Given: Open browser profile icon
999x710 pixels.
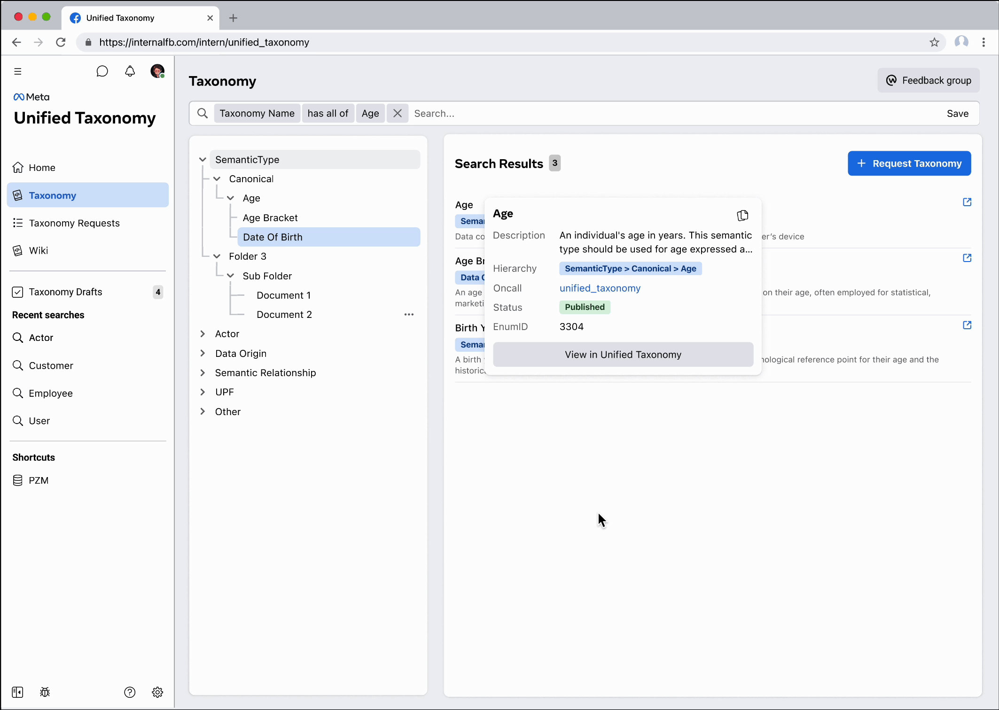Looking at the screenshot, I should 961,42.
